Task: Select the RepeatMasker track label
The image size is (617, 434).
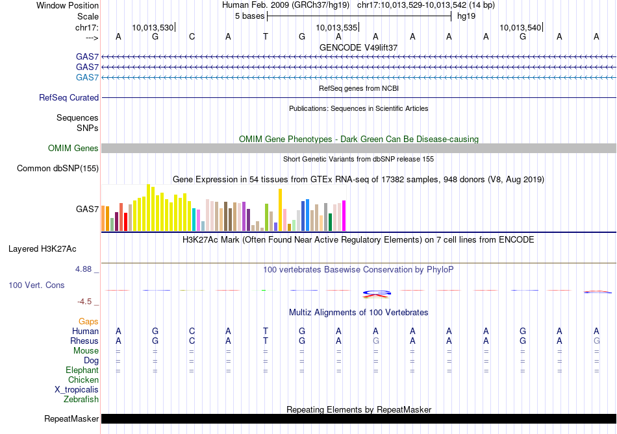Action: point(71,419)
